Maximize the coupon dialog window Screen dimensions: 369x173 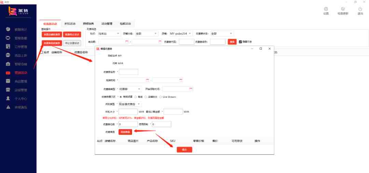tap(261, 49)
